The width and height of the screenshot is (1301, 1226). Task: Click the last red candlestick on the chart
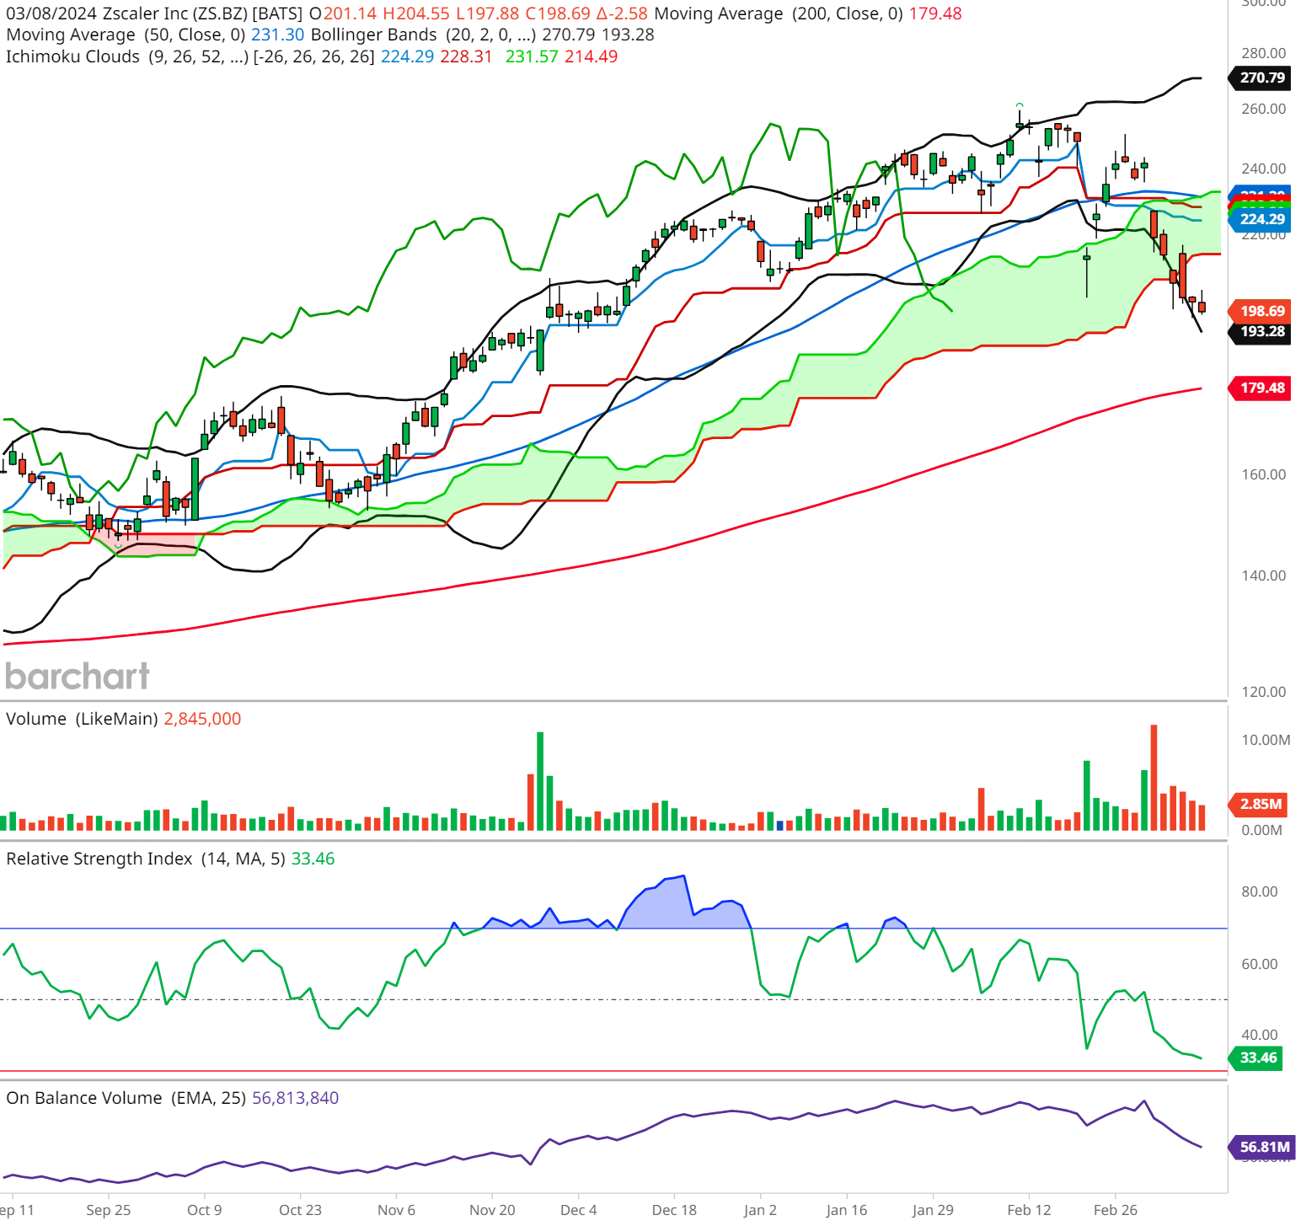click(x=1202, y=307)
